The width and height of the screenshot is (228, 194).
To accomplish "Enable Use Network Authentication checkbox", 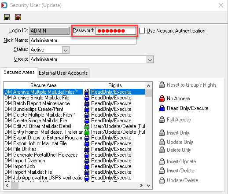I will click(x=142, y=31).
